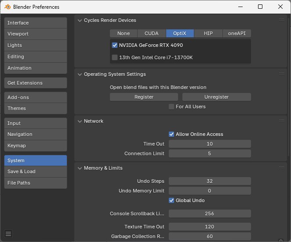Toggle the For All Users checkbox
The height and width of the screenshot is (242, 291).
click(171, 107)
